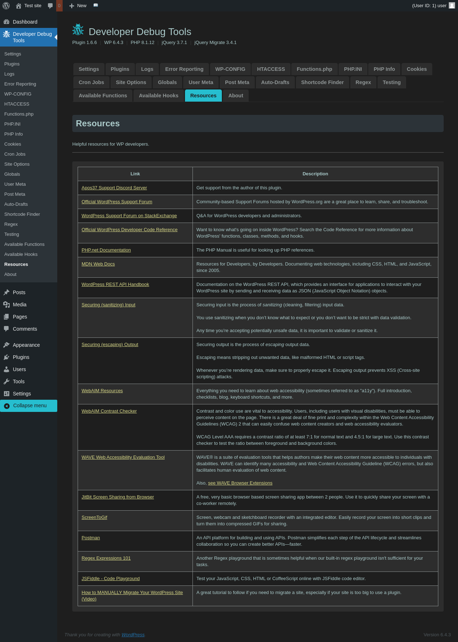Open the Auto-Drafts tab

(x=275, y=82)
